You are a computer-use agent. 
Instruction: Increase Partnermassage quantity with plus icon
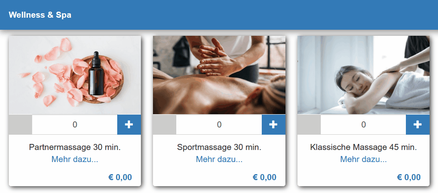[129, 125]
